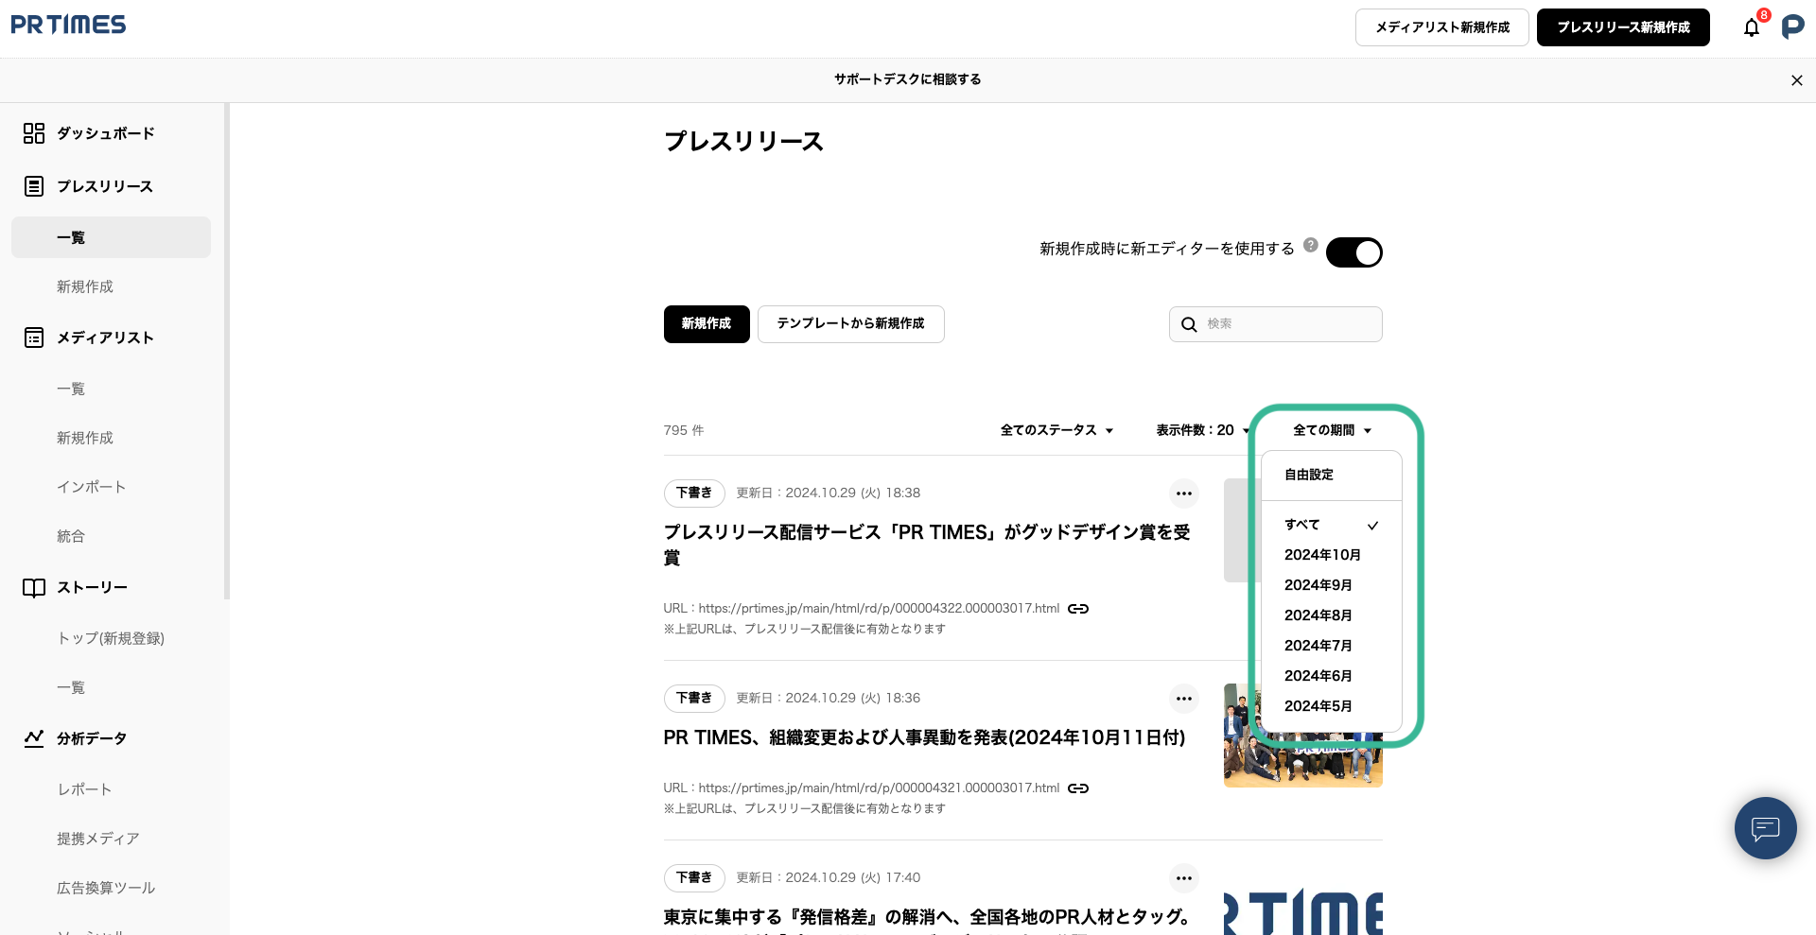The width and height of the screenshot is (1816, 935).
Task: Open the 表示件数 : 20 dropdown
Action: [x=1202, y=430]
